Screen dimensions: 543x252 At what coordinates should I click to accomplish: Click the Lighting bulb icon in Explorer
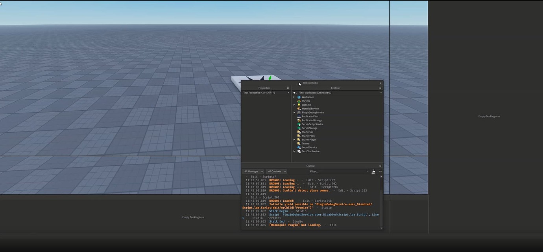tap(299, 105)
